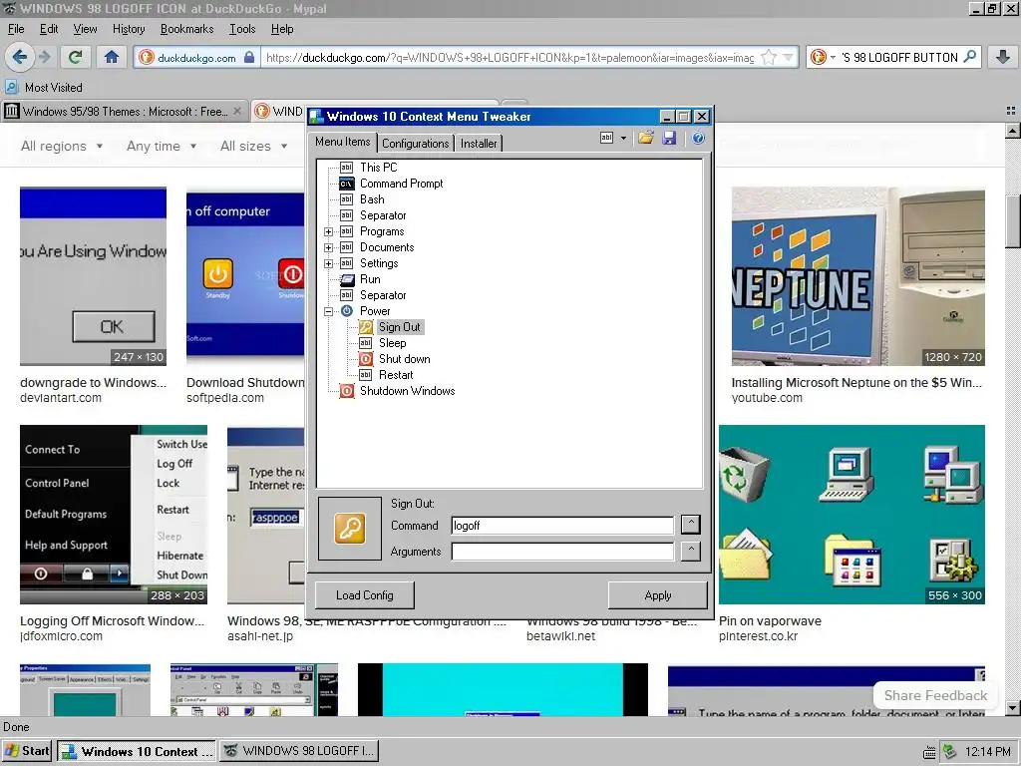Click the Power icon in the tree
The width and height of the screenshot is (1021, 766).
click(346, 311)
